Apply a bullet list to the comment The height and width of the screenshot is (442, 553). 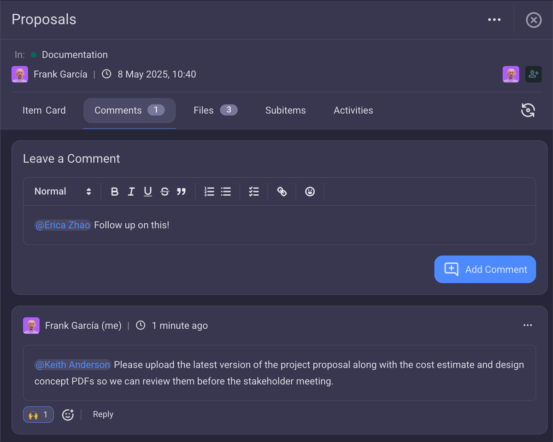[225, 191]
